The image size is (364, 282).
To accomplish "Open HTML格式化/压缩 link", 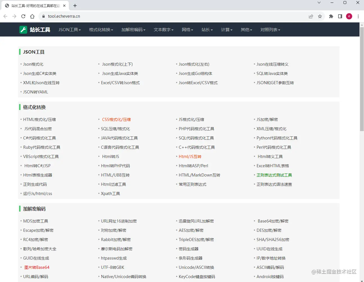I will [x=39, y=120].
